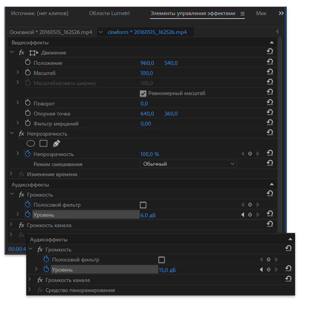Switch to partially visible Мик tab
The image size is (309, 309).
[x=261, y=14]
